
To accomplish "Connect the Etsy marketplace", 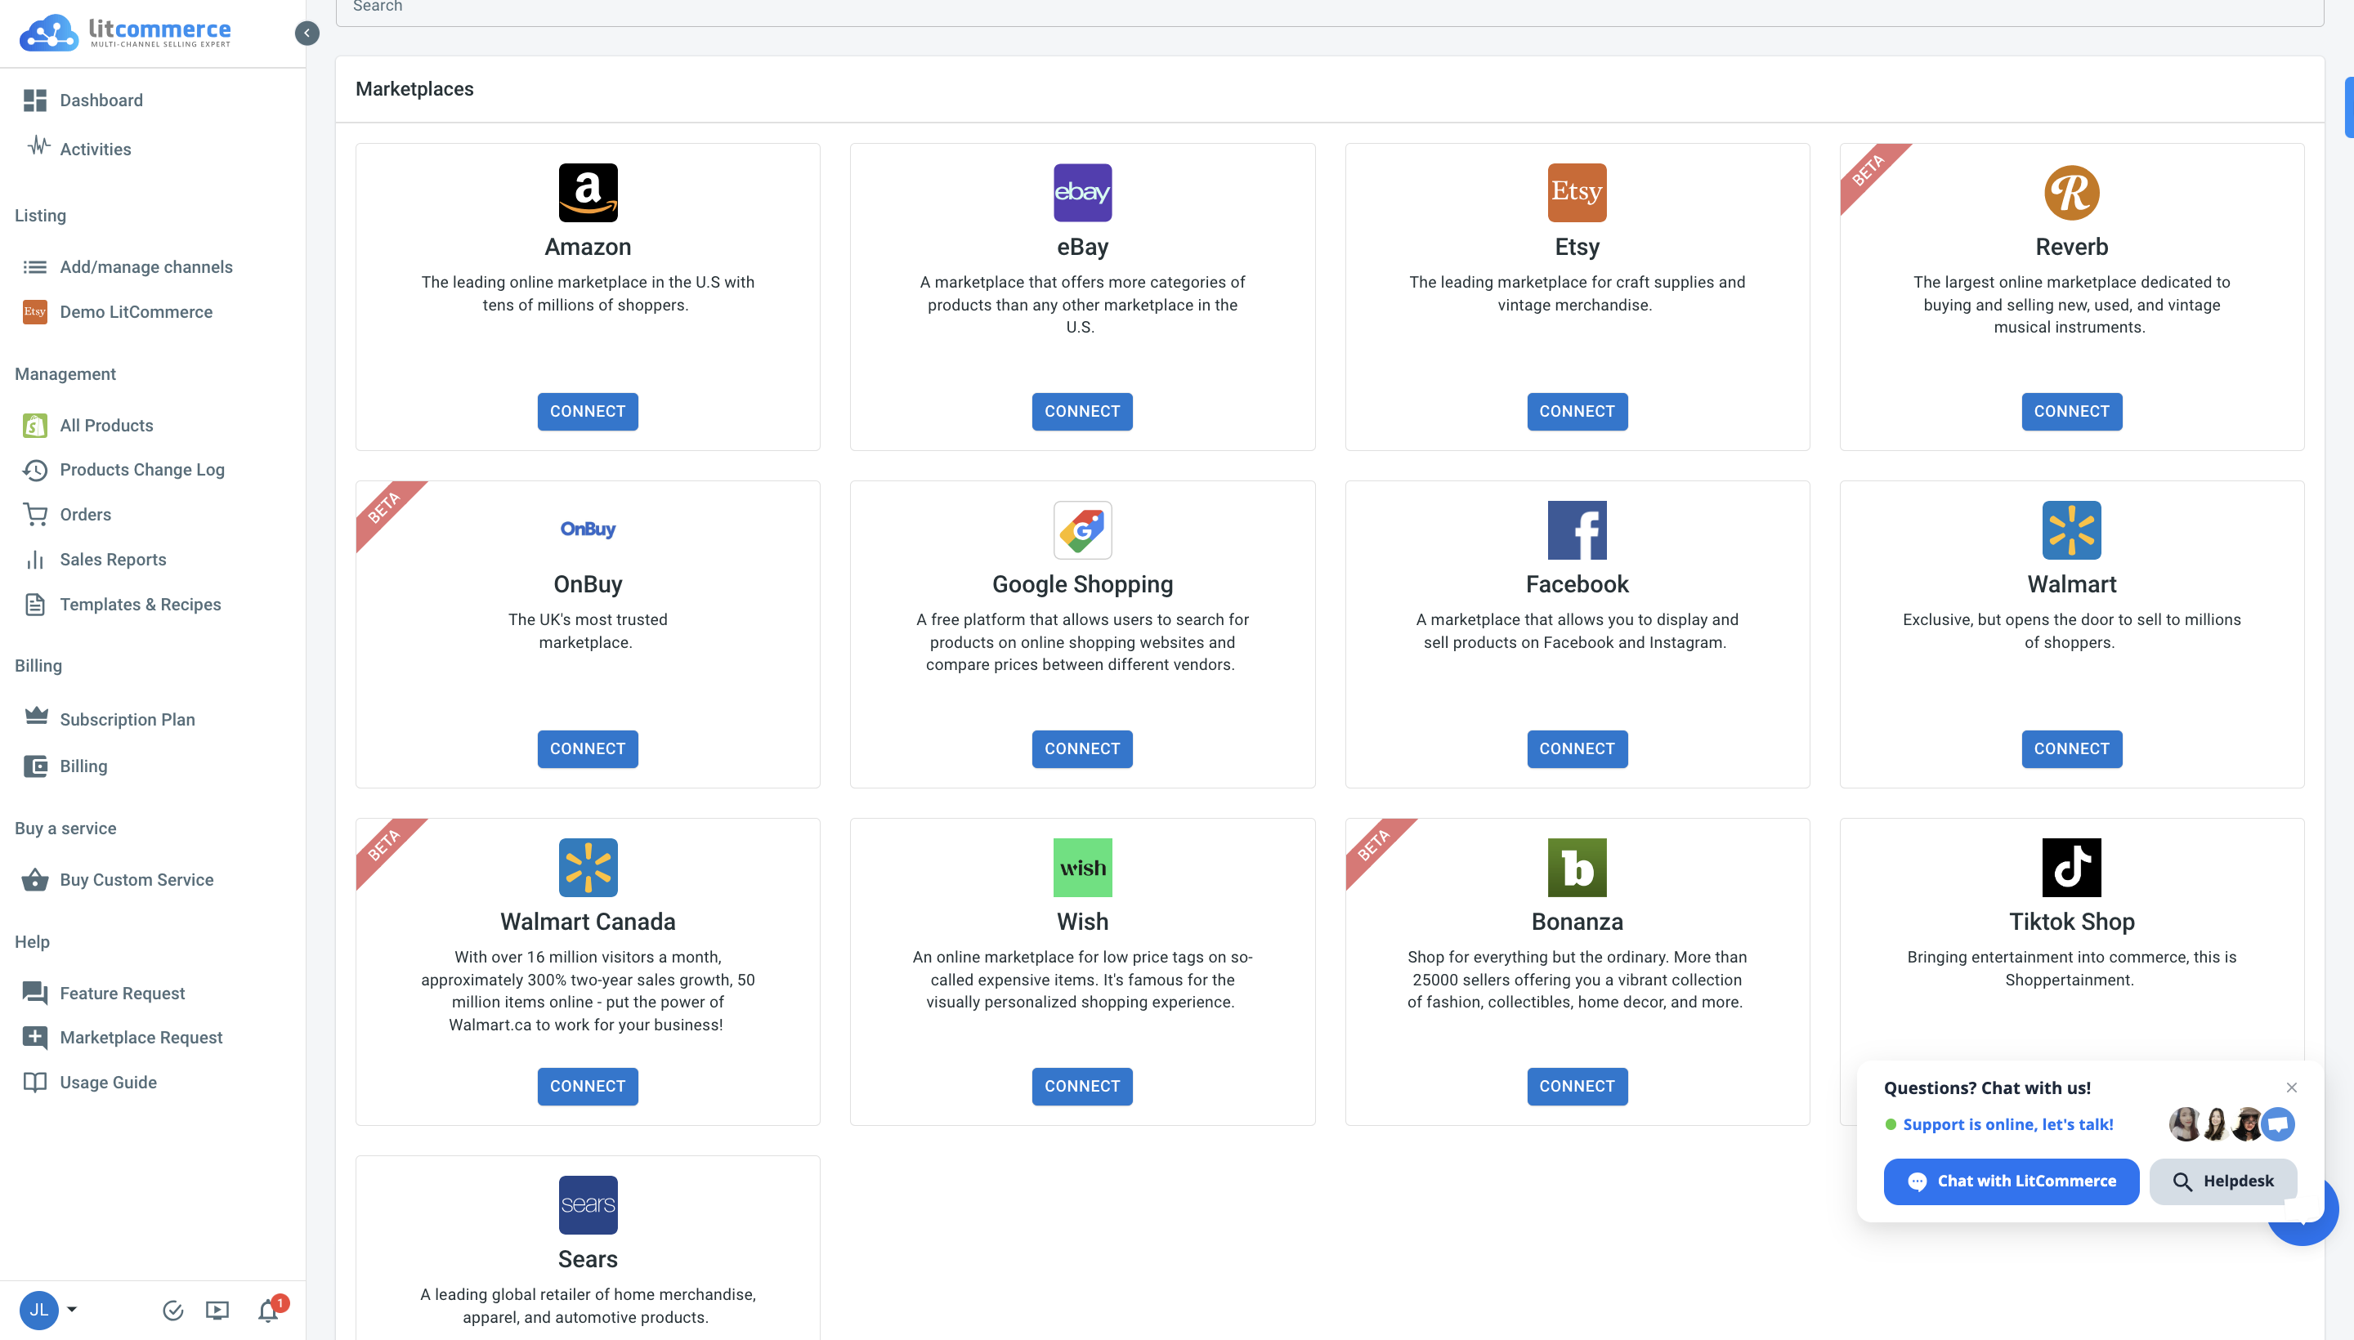I will [1577, 411].
